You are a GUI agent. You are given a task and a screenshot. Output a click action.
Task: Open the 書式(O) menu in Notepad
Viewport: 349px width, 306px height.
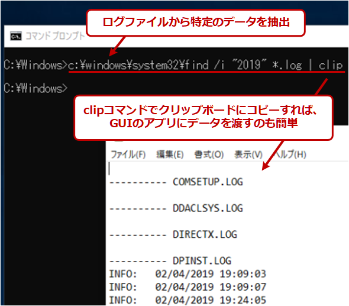click(209, 154)
